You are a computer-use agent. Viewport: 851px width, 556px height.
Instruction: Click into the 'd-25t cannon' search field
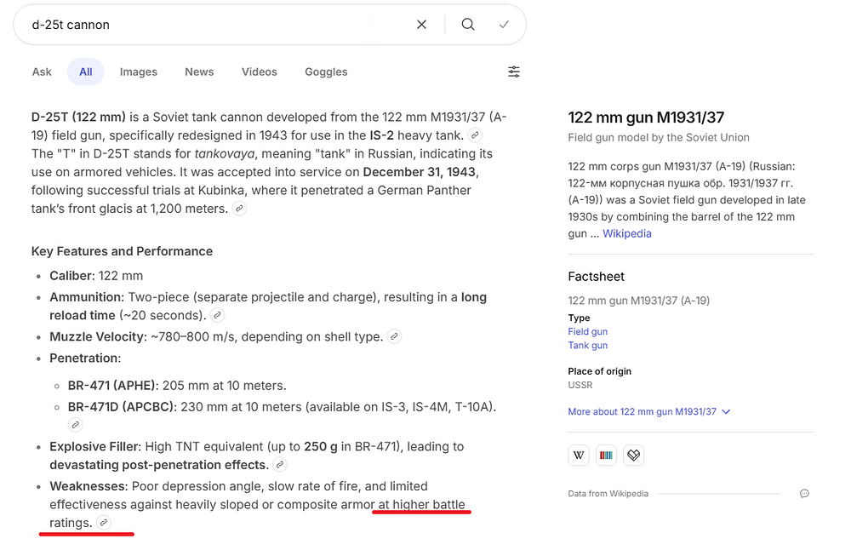click(213, 25)
